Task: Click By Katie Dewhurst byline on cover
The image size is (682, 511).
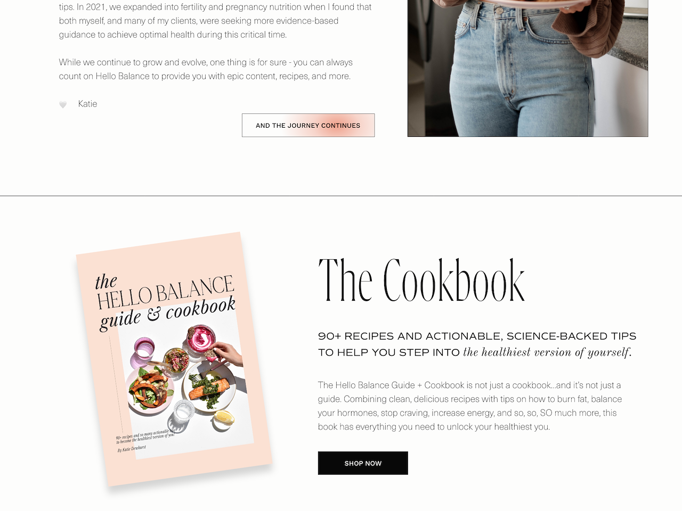Action: coord(132,449)
